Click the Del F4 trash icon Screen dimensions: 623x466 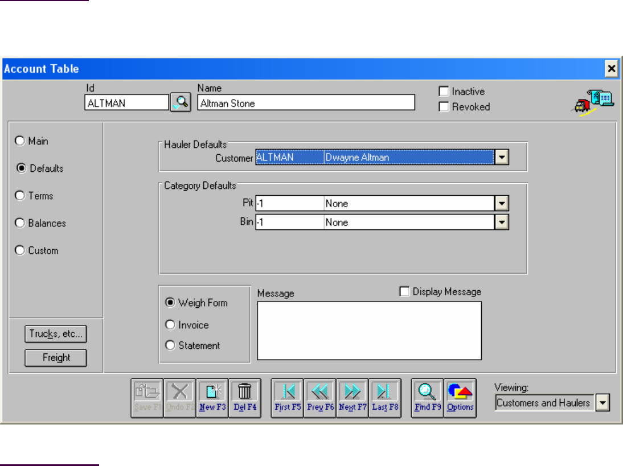tap(245, 398)
